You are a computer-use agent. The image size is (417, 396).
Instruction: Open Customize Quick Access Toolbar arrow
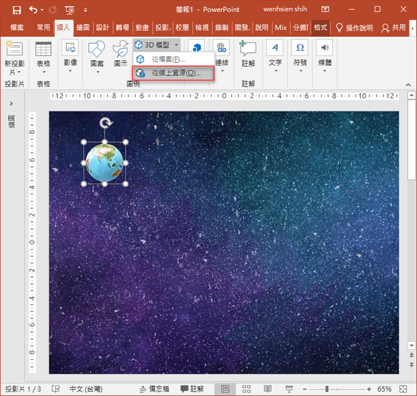85,10
